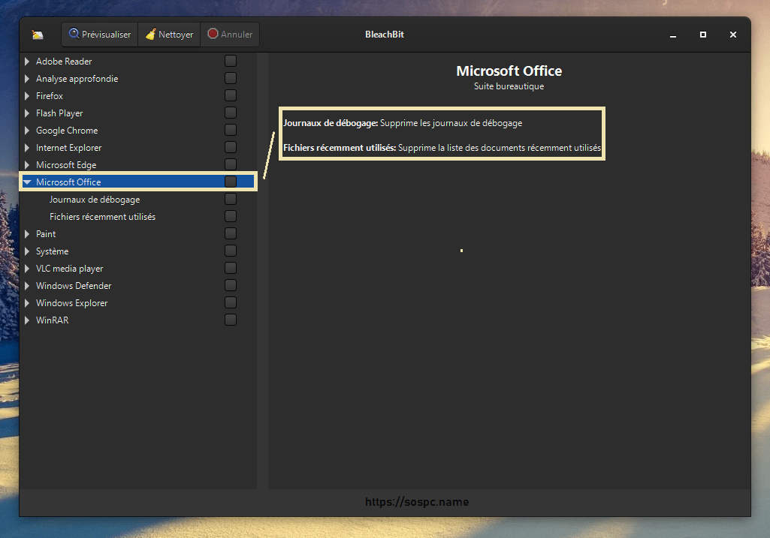Tick the Google Chrome checkbox
This screenshot has width=770, height=538.
pyautogui.click(x=231, y=130)
